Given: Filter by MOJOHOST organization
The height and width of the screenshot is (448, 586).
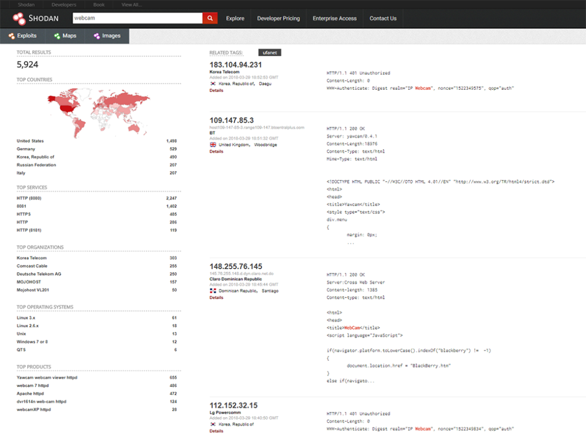Looking at the screenshot, I should click(x=29, y=282).
